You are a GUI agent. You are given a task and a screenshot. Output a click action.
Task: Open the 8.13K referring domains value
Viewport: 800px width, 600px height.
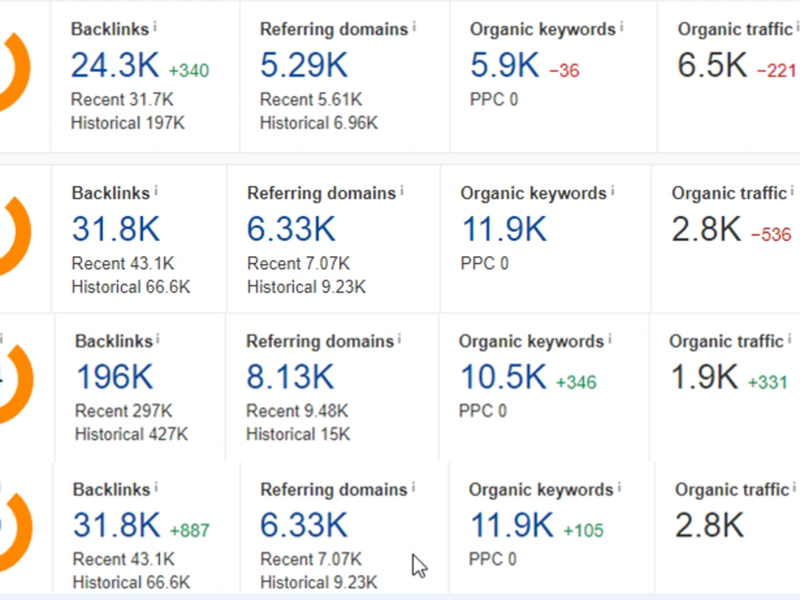[x=290, y=377]
